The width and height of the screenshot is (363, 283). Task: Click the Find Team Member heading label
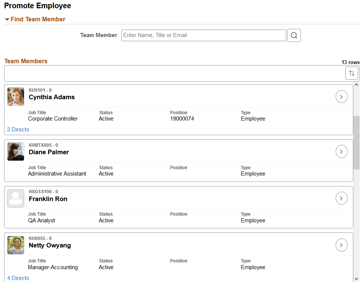[37, 19]
